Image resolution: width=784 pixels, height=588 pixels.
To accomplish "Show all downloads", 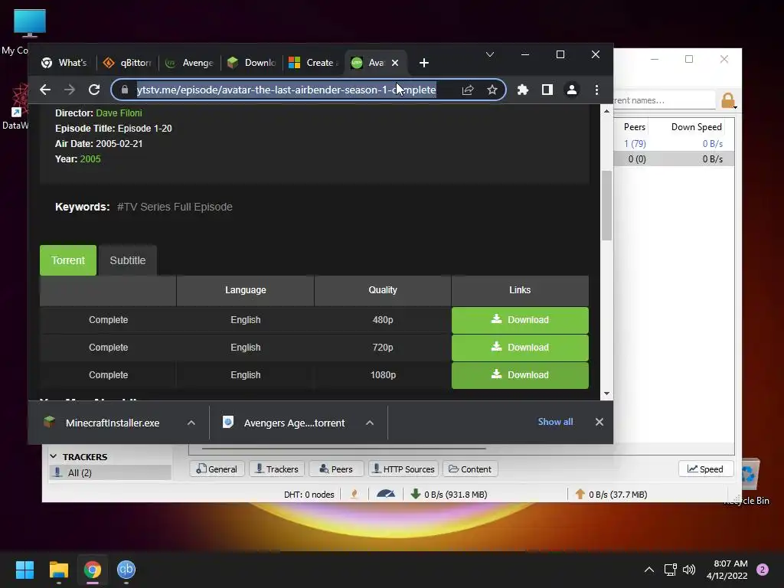I will 555,422.
